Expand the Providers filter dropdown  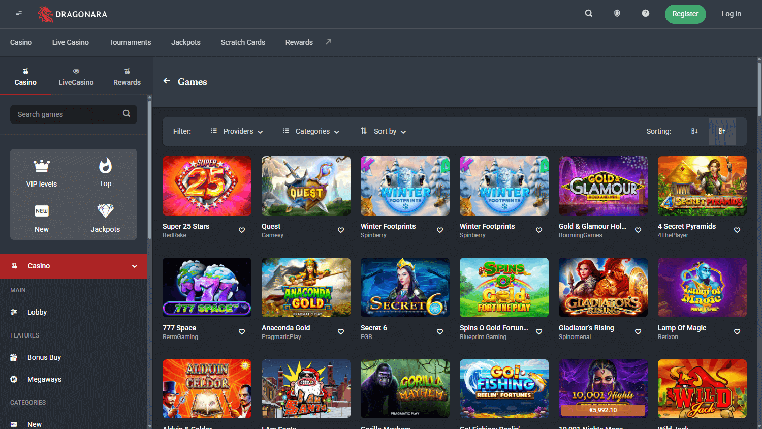tap(237, 131)
